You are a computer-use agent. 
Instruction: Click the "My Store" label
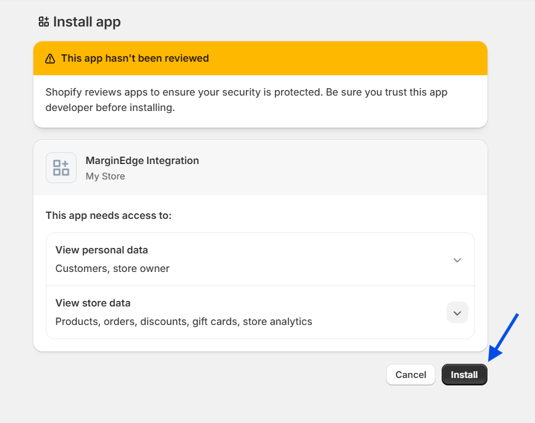click(x=105, y=176)
